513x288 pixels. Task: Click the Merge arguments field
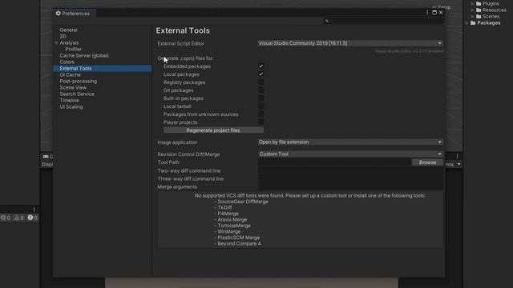[350, 186]
